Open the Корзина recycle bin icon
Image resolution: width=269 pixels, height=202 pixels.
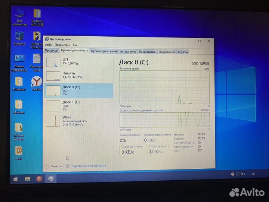click(x=19, y=38)
